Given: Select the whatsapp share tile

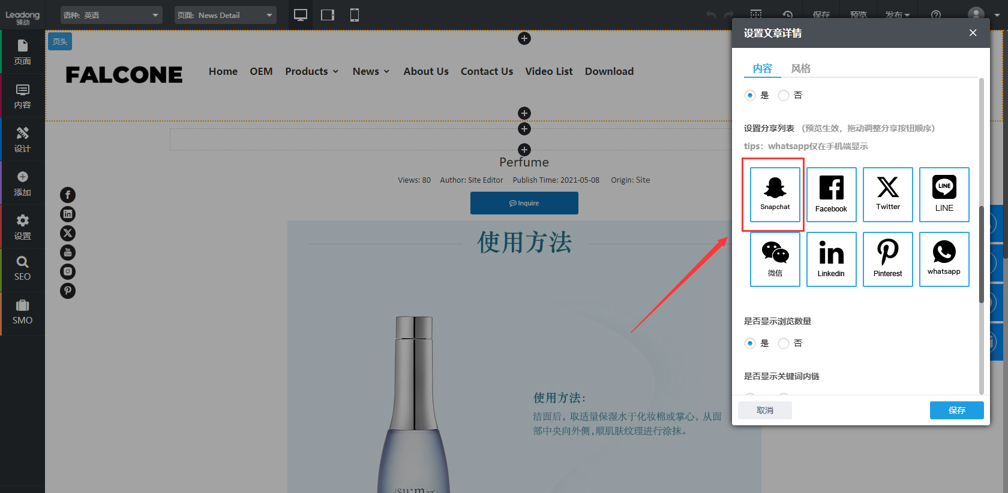Looking at the screenshot, I should coord(944,259).
